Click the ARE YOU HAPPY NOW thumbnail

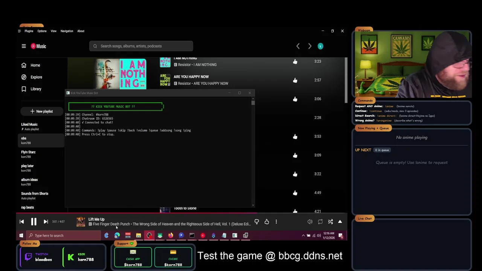pos(165,80)
